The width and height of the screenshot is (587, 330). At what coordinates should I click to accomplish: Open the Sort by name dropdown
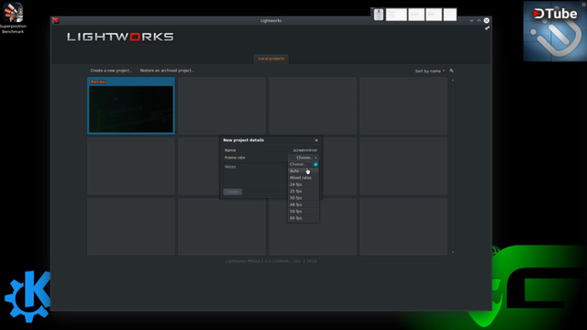[x=430, y=71]
